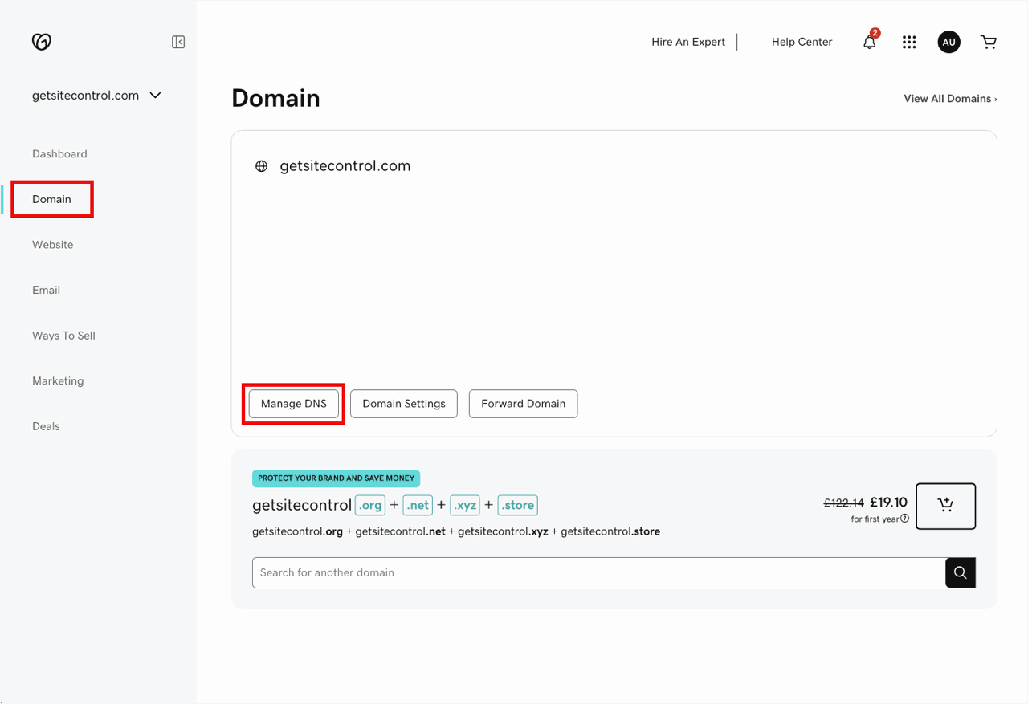Click the Protect Your Brand promo badge

point(336,478)
